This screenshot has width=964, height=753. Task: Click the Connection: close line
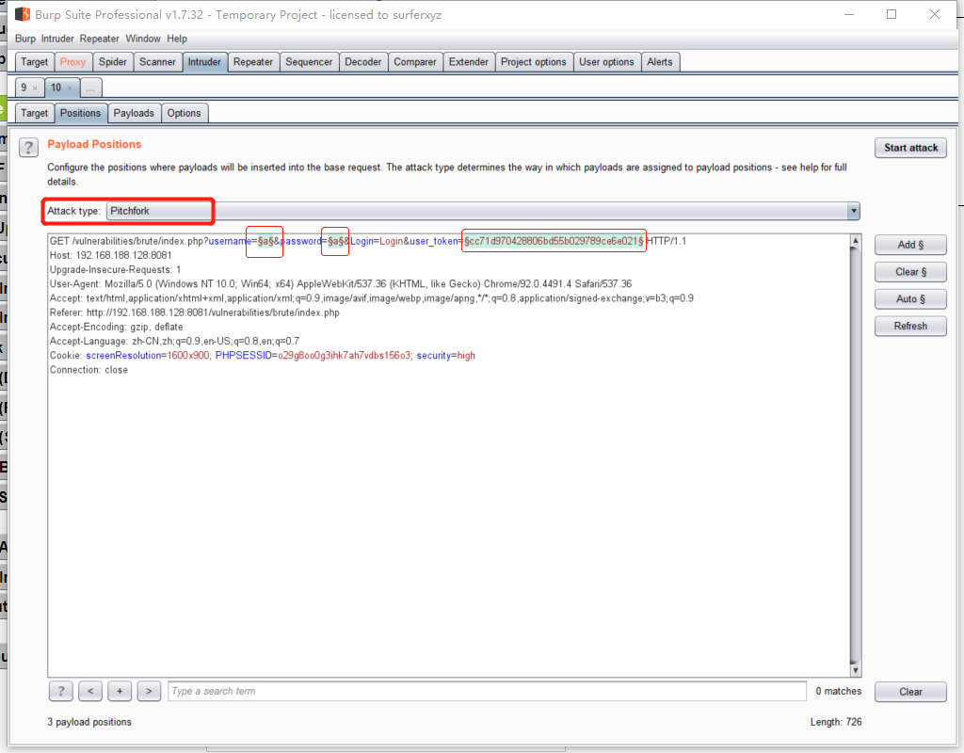click(88, 369)
